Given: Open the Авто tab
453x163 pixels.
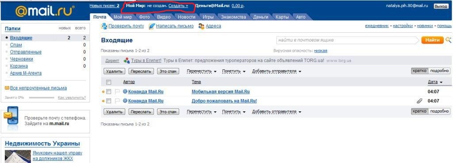Looking at the screenshot, I should coord(301,17).
